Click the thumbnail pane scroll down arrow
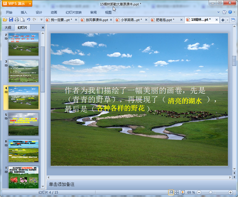The width and height of the screenshot is (238, 197). [x=43, y=186]
